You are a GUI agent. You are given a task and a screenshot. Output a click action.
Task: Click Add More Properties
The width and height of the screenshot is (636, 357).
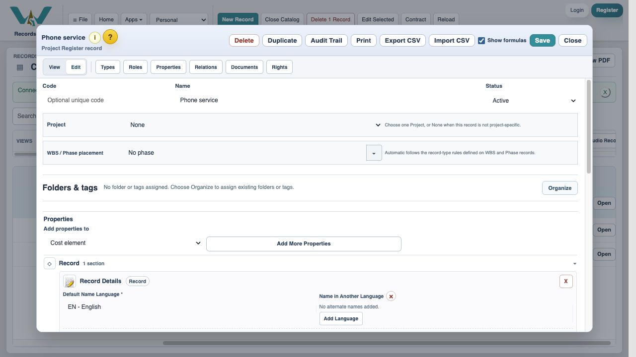click(x=304, y=244)
